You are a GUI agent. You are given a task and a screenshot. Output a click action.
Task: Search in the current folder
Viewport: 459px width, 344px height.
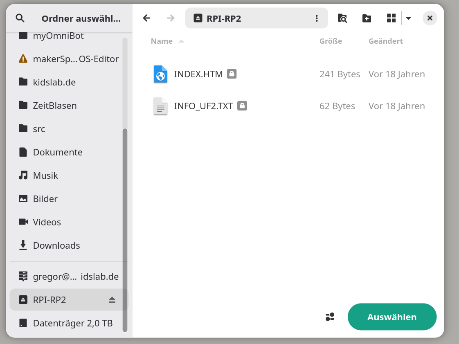(x=342, y=18)
